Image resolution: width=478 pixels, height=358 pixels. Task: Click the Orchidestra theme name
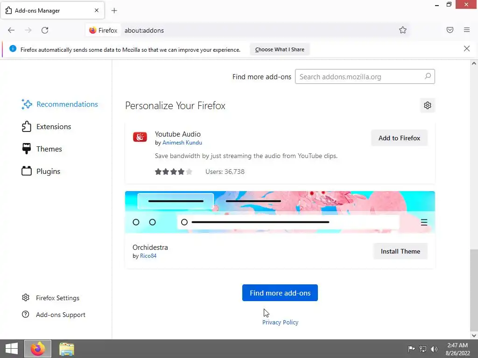(x=150, y=247)
